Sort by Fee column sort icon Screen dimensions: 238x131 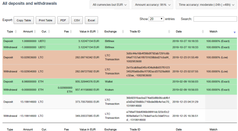pyautogui.click(x=71, y=31)
